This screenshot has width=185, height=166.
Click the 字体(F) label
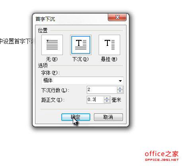51,73
